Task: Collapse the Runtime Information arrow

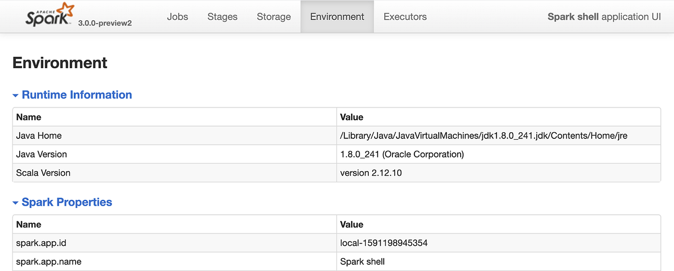Action: (16, 96)
